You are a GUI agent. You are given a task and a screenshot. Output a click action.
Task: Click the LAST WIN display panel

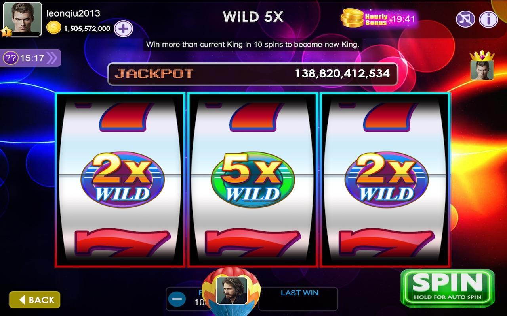click(298, 299)
